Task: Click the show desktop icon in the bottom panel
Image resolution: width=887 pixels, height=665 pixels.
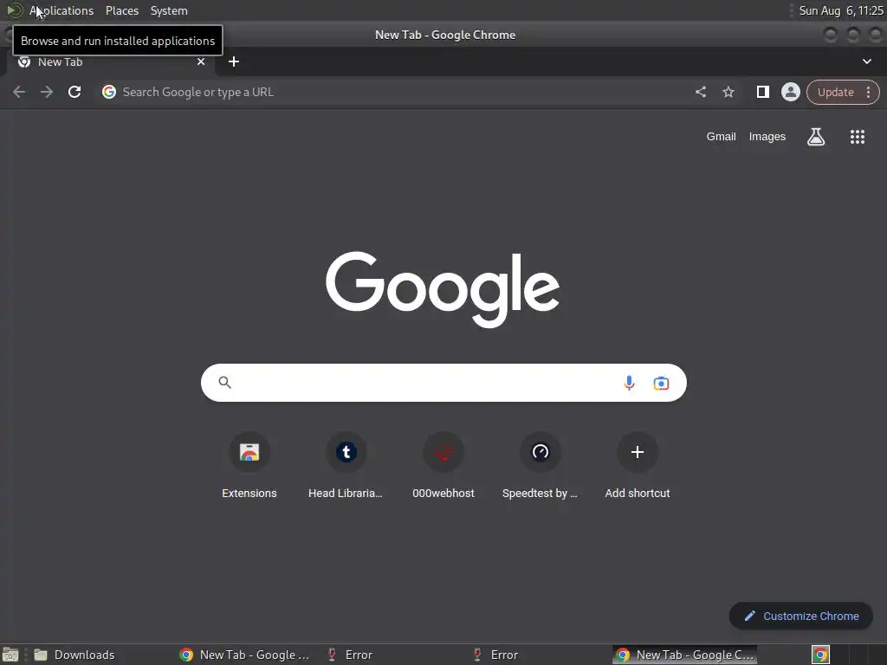Action: (10, 655)
